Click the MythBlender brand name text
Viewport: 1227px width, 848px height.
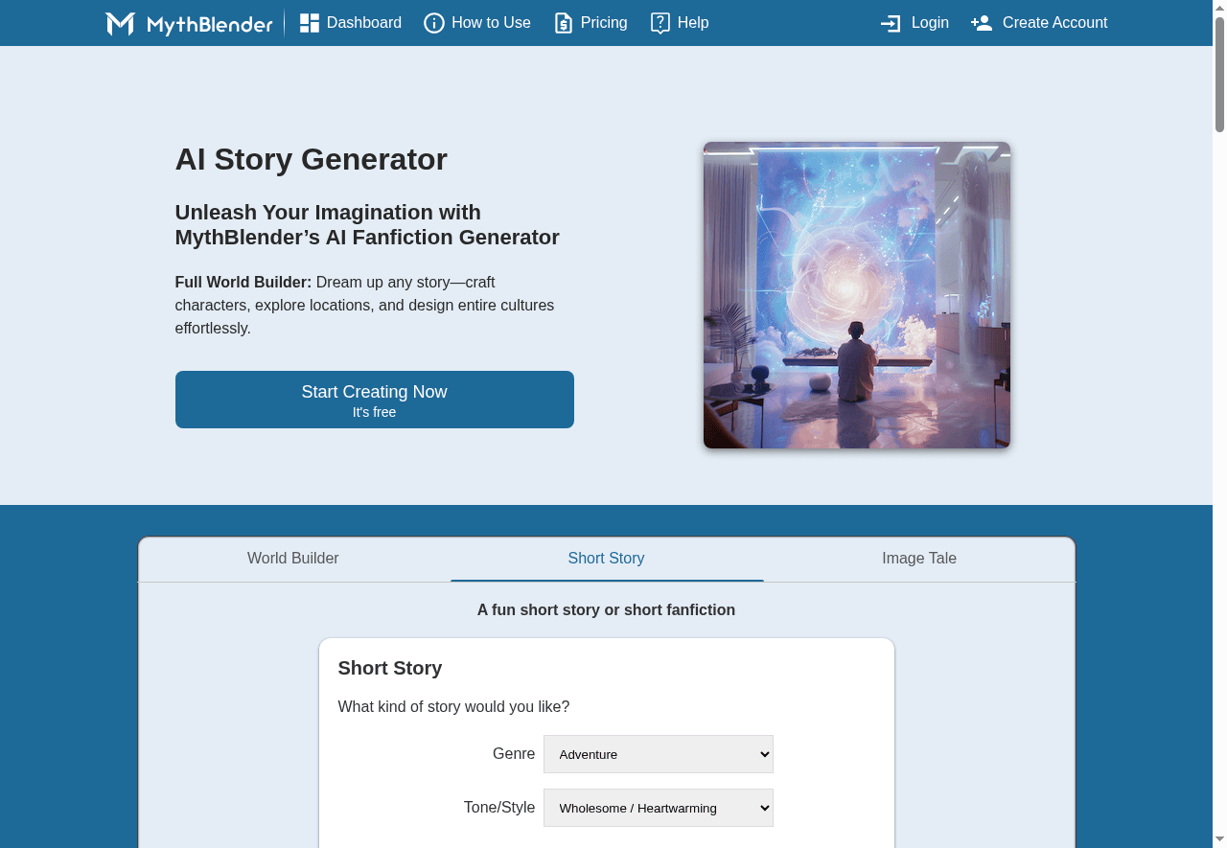point(210,25)
